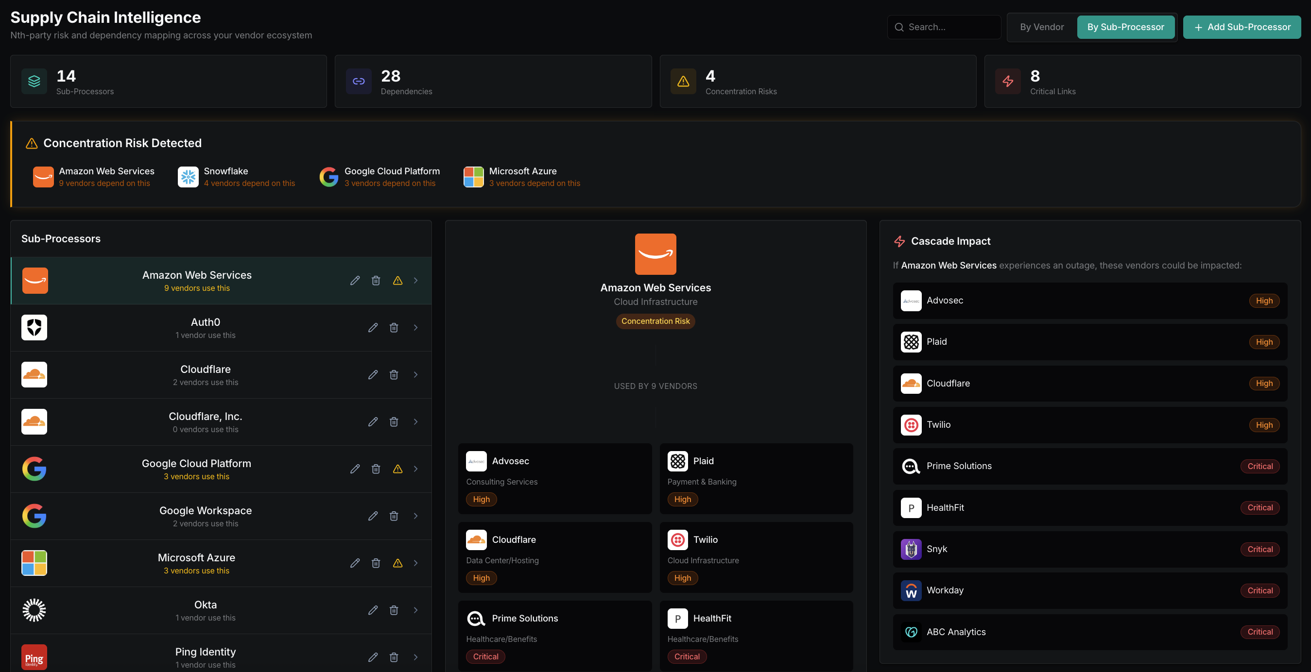This screenshot has height=672, width=1311.
Task: Expand the Auth0 row chevron
Action: coord(416,328)
